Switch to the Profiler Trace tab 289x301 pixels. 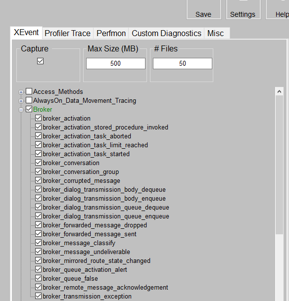[x=68, y=34]
